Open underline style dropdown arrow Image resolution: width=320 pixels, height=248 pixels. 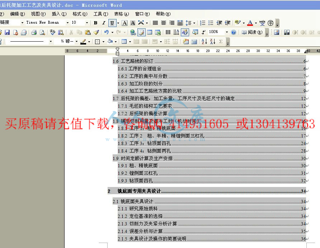[x=118, y=23]
